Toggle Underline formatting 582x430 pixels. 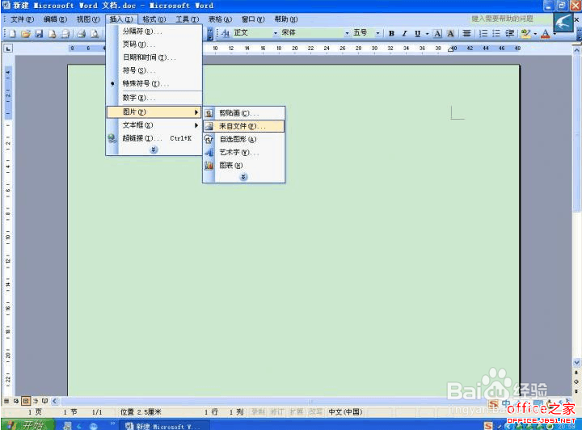click(x=418, y=33)
